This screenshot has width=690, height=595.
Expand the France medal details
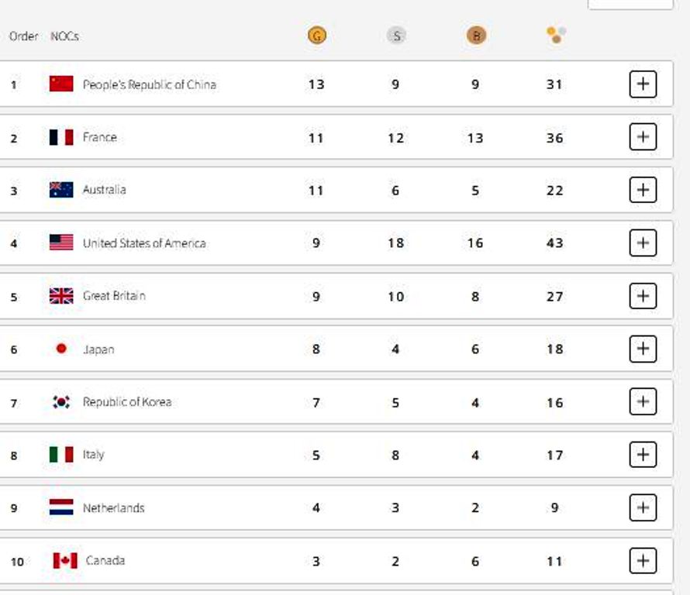(x=643, y=137)
